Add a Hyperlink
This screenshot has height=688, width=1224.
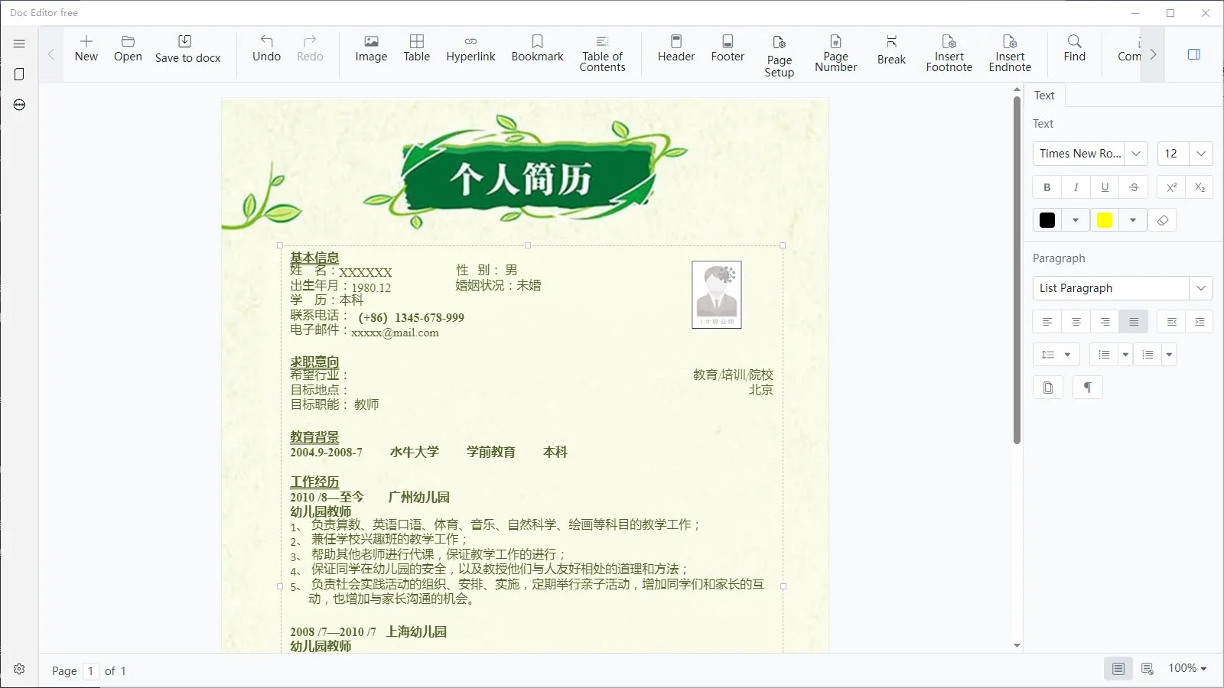470,49
